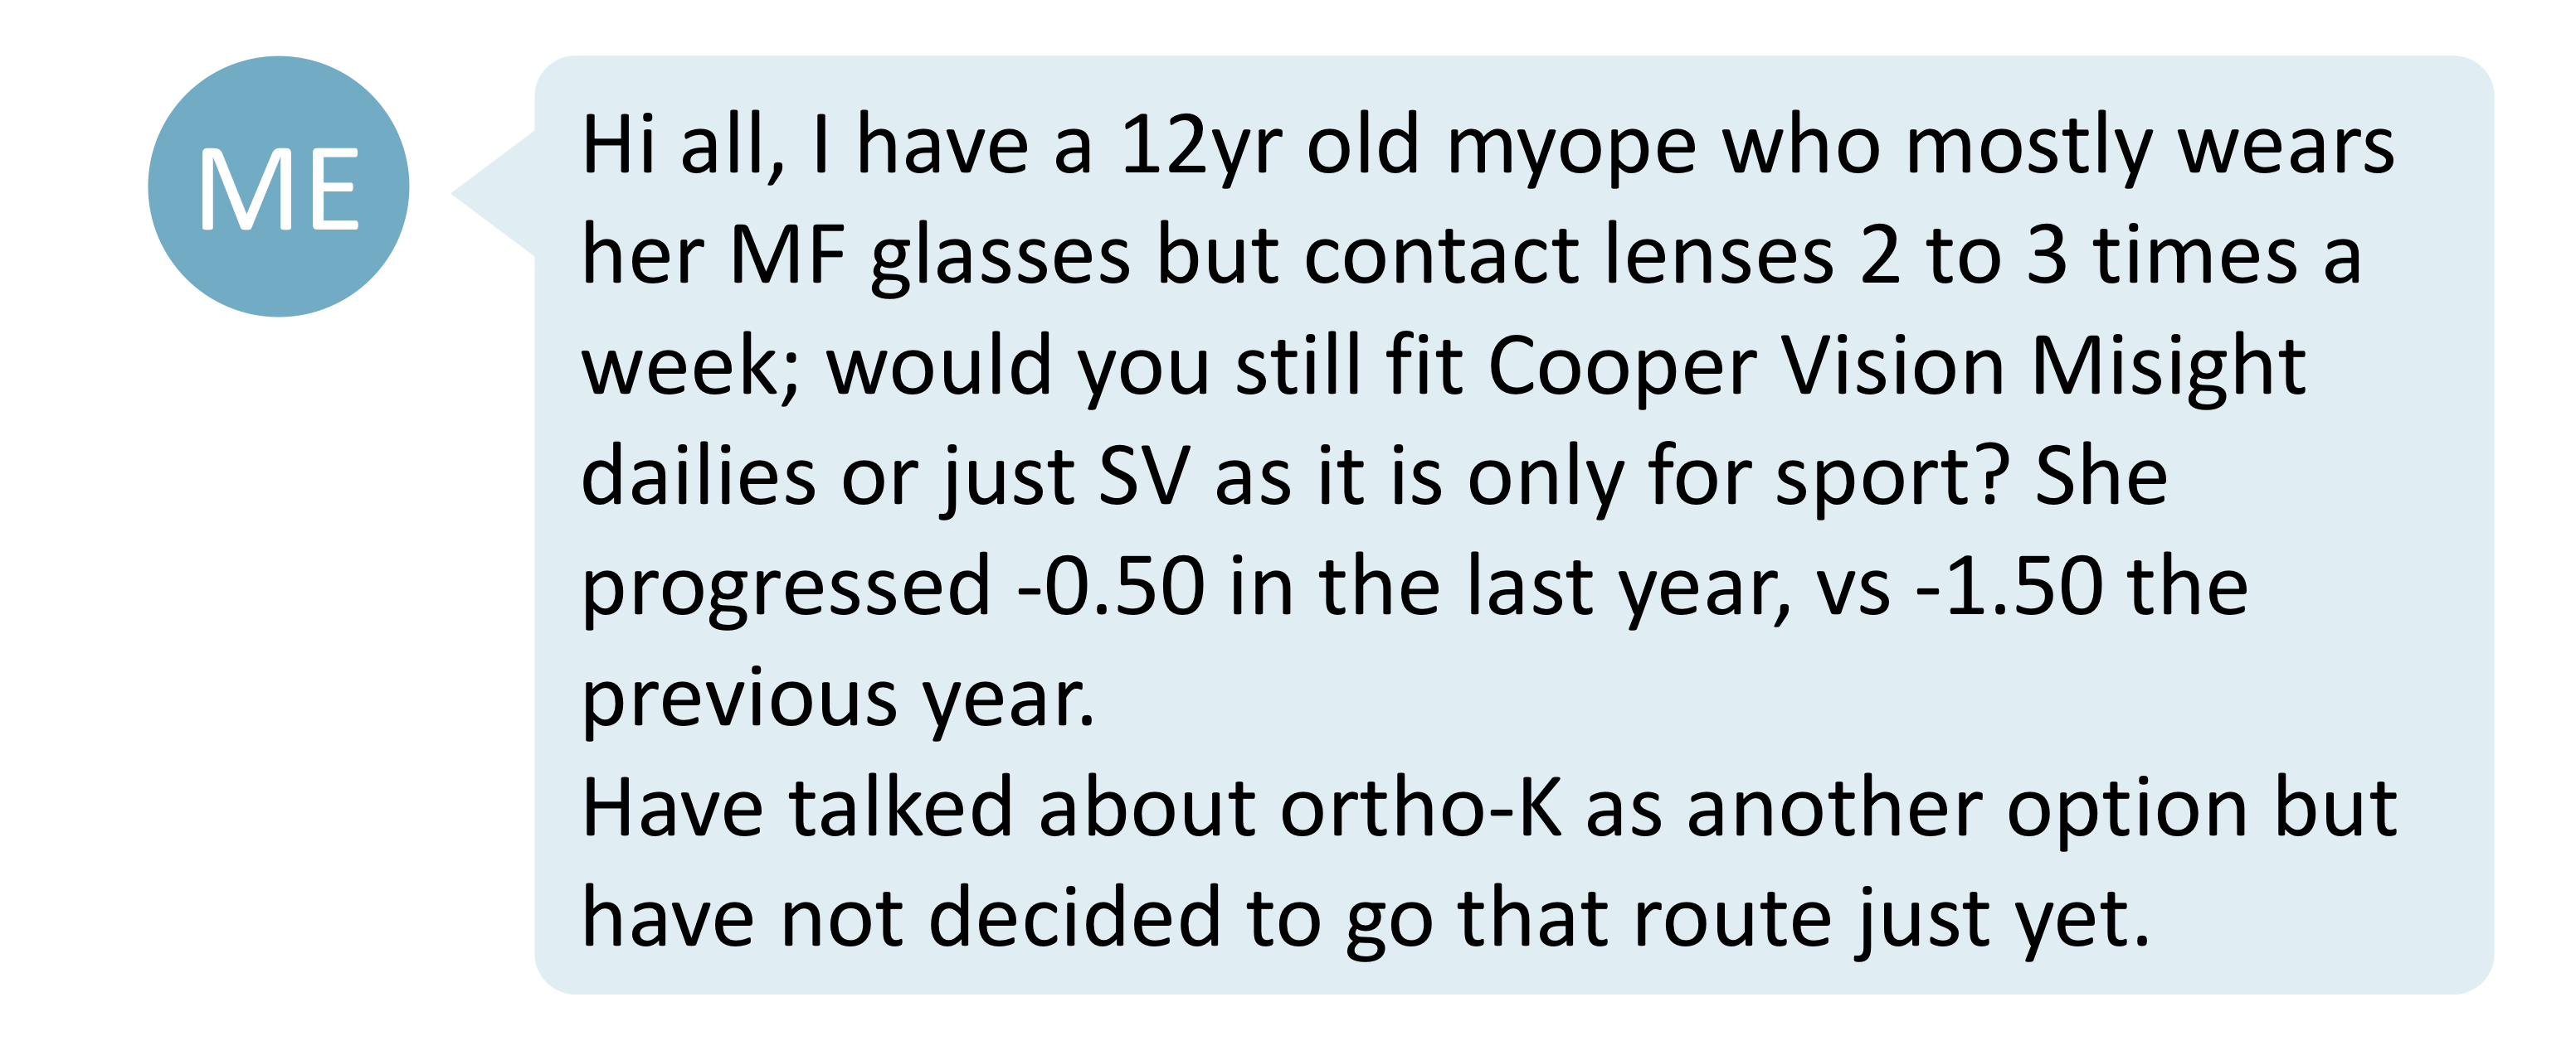This screenshot has width=2576, height=1060.
Task: Click the word "dailies" in the message
Action: (698, 477)
